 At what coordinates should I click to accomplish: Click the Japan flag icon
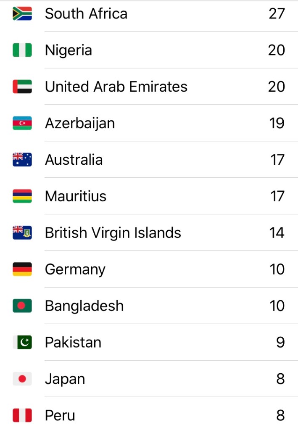point(22,379)
